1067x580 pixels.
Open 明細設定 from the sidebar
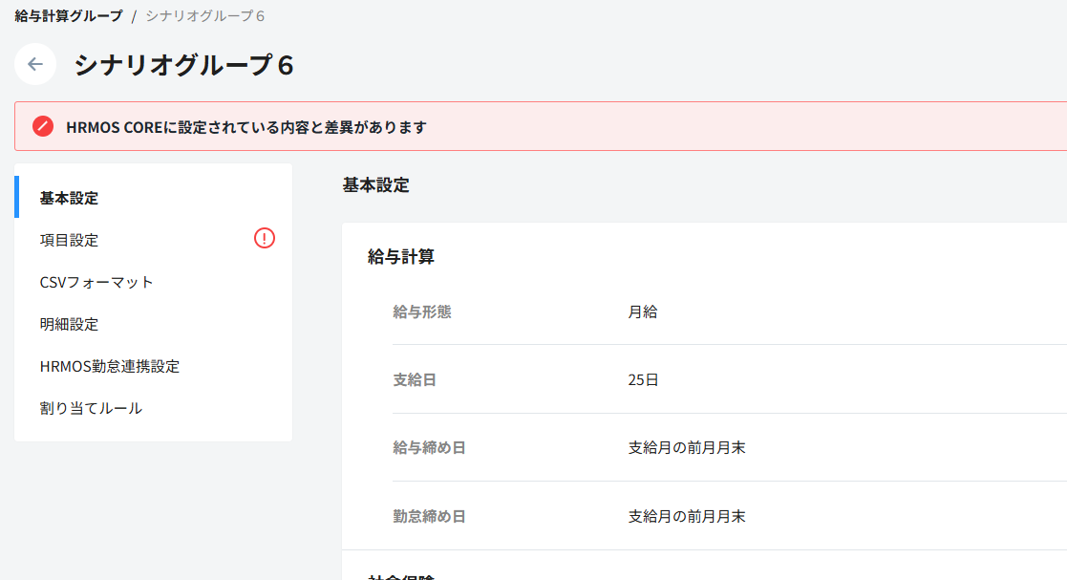[x=69, y=324]
